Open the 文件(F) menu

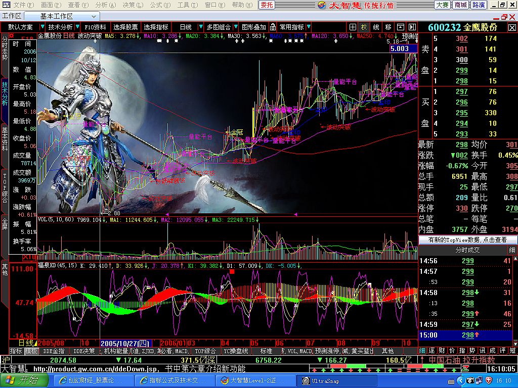23,5
